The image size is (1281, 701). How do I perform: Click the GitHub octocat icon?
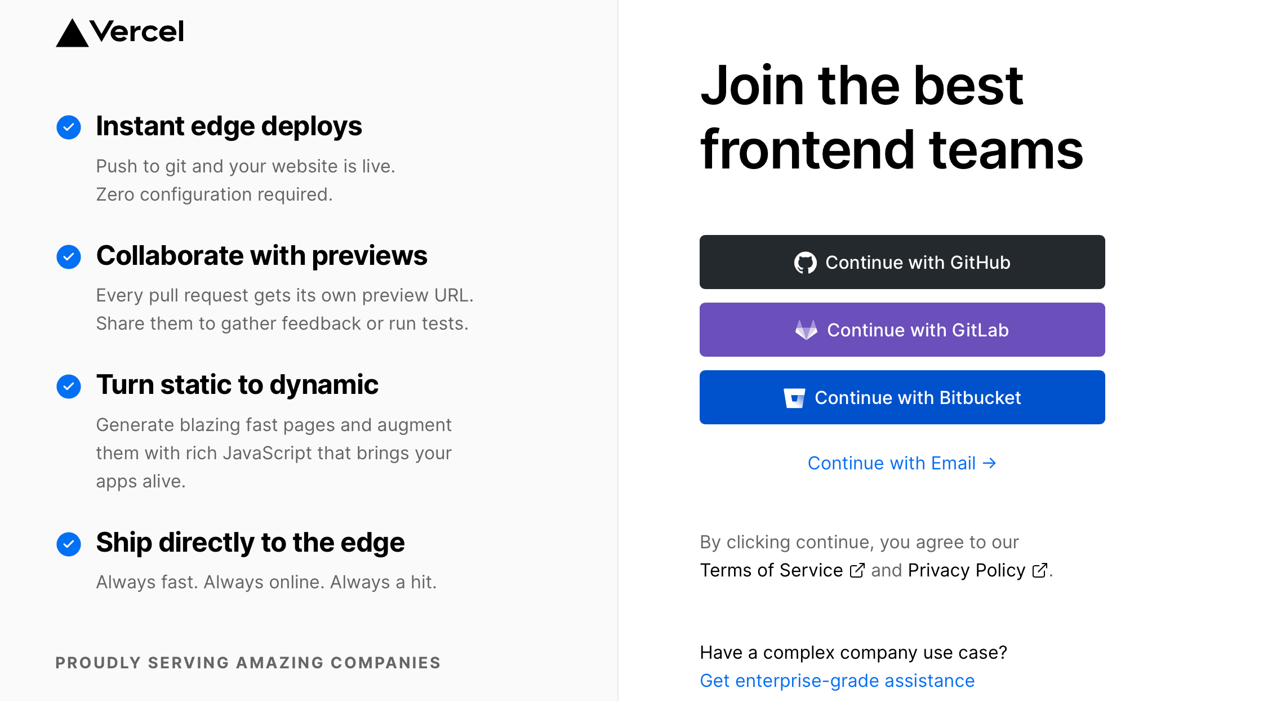coord(805,263)
